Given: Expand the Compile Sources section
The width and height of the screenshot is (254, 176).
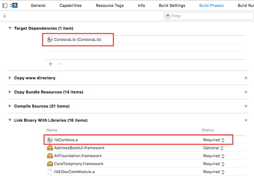Looking at the screenshot, I should [10, 106].
